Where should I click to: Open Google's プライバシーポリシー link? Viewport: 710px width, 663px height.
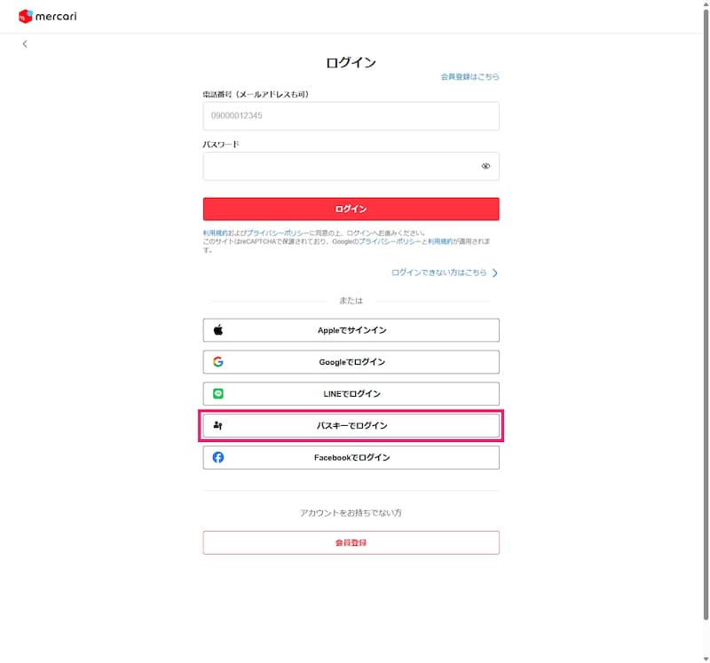(390, 241)
